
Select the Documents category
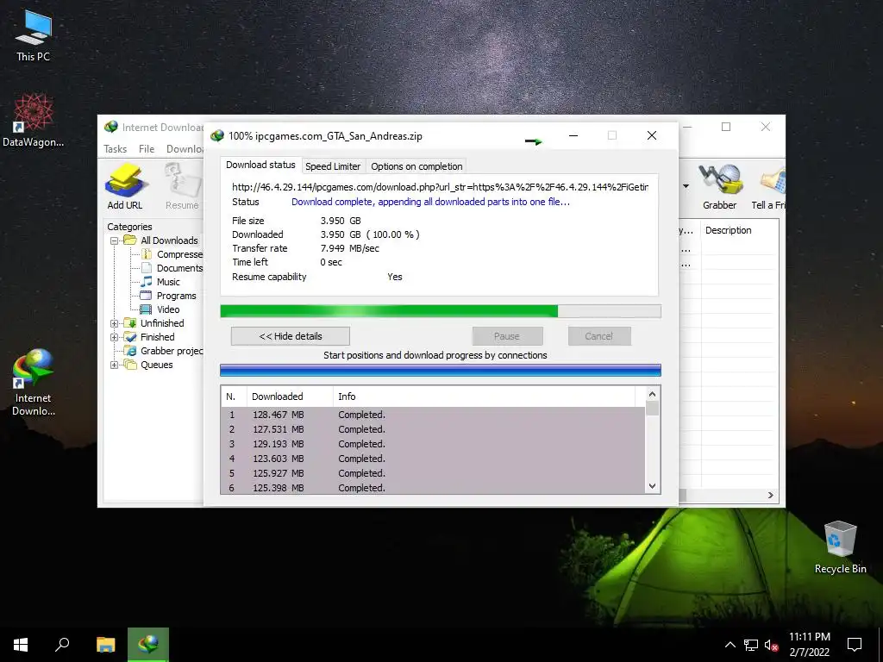point(172,268)
